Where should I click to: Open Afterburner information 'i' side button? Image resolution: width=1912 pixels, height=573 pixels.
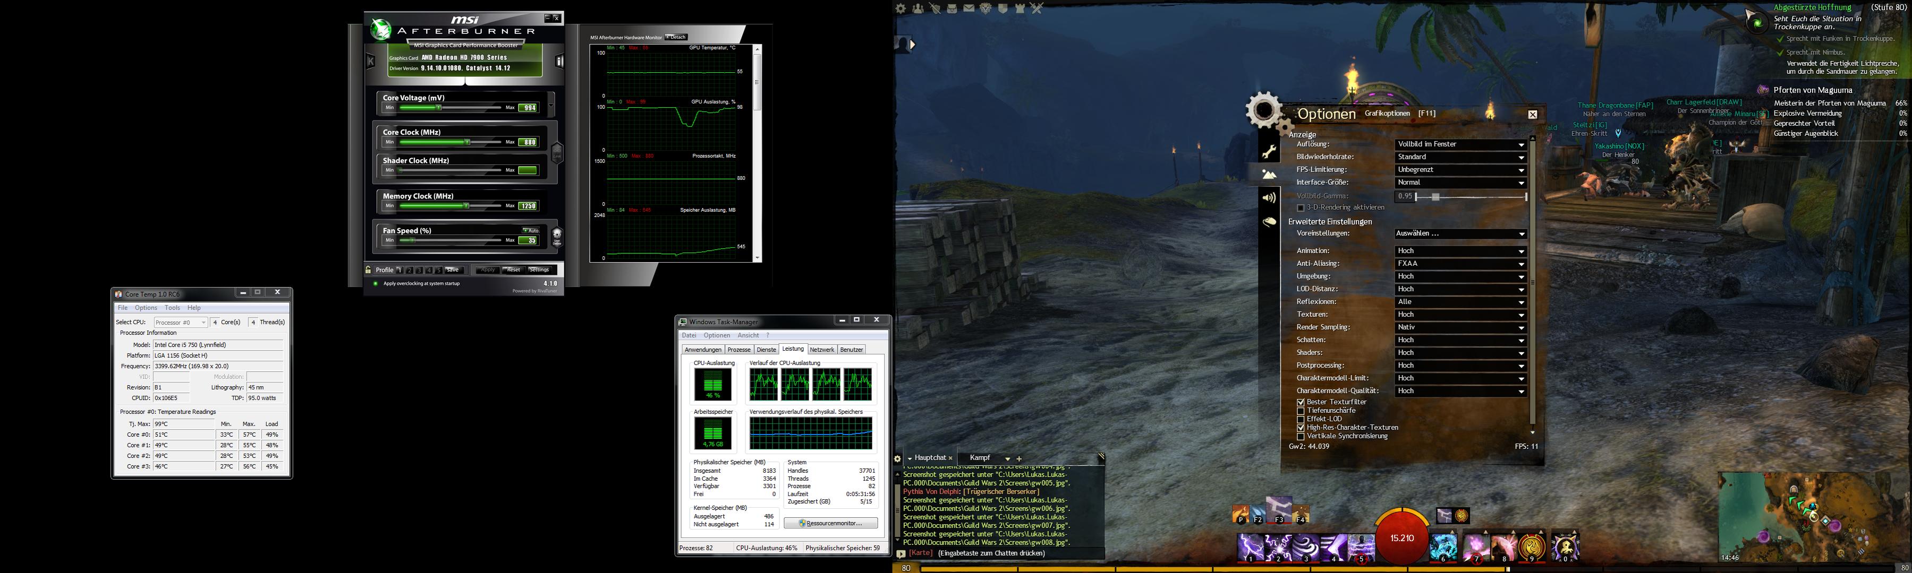click(x=559, y=62)
